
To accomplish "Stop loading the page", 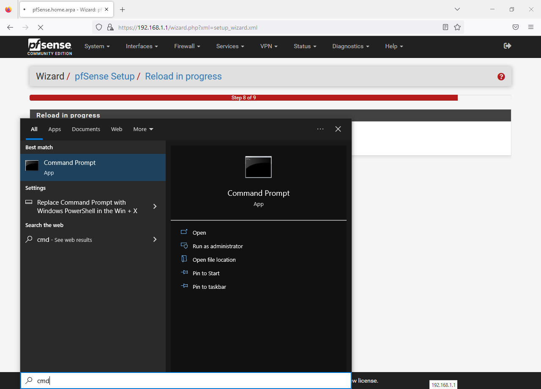I will tap(41, 27).
